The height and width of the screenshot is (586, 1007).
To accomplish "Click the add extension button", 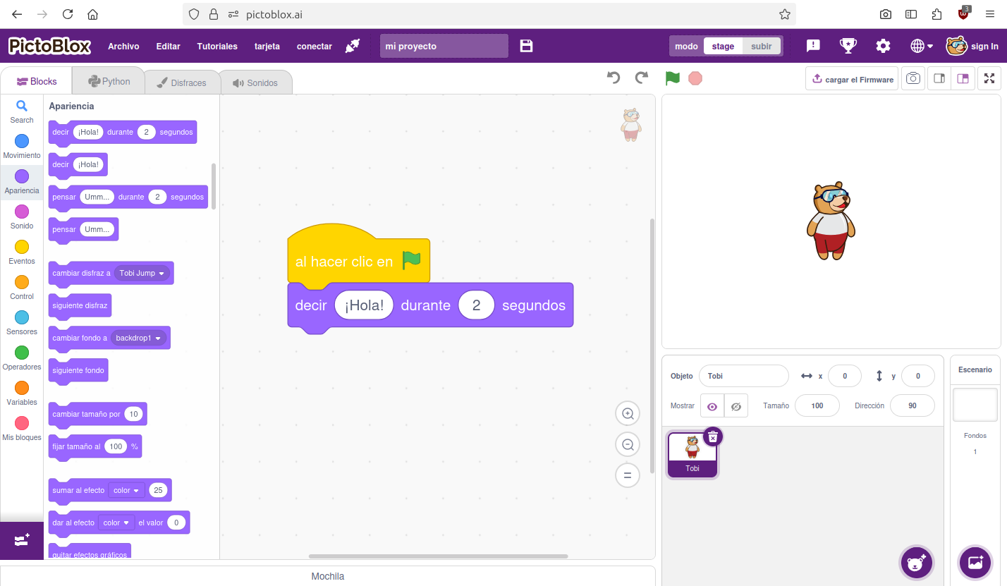I will tap(22, 540).
